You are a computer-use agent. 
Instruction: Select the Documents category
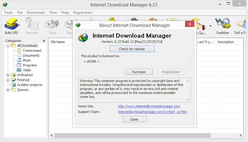tap(31, 55)
